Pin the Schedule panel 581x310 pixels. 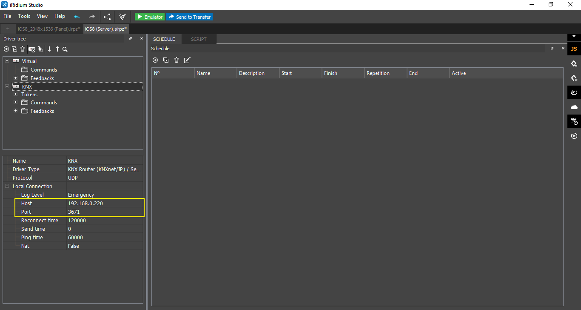click(x=552, y=49)
